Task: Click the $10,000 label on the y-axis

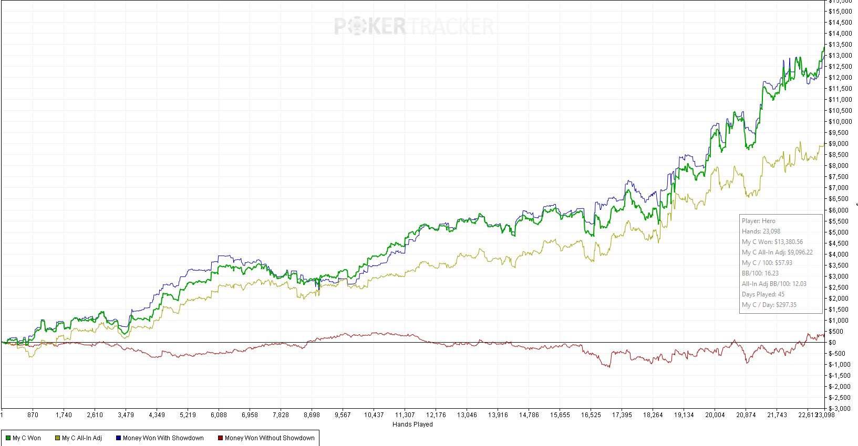Action: tap(840, 122)
